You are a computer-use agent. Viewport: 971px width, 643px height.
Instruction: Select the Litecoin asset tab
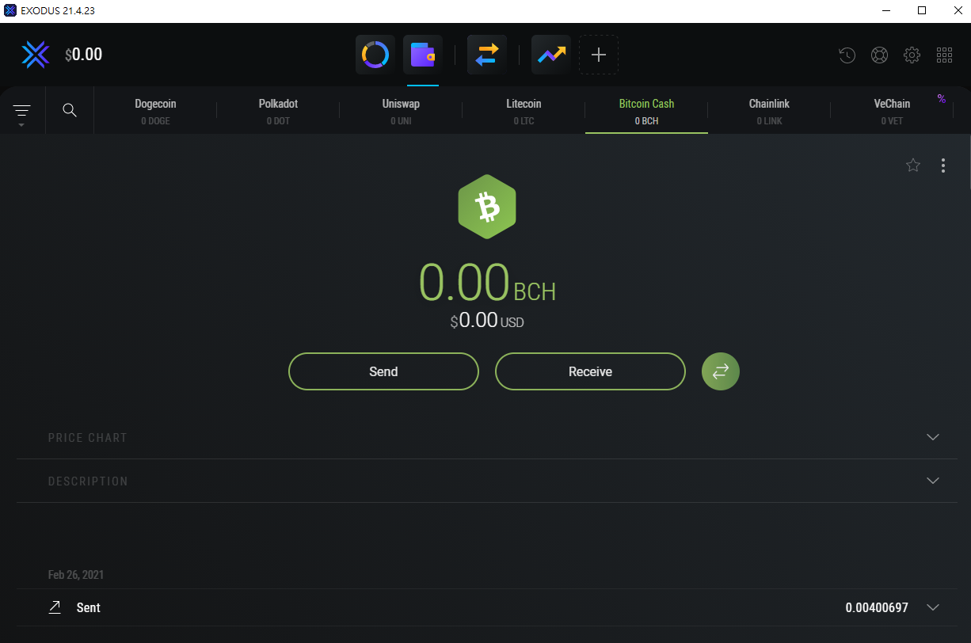point(524,111)
